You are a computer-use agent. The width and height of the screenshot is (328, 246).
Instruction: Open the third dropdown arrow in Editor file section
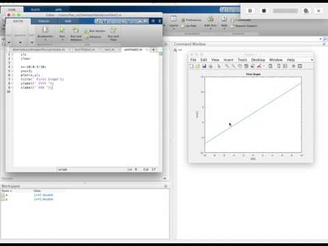(31, 42)
